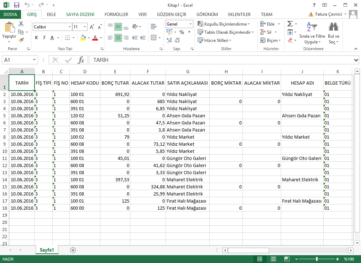This screenshot has width=361, height=263.
Task: Clear contents with eraser icon
Action: 290,40
